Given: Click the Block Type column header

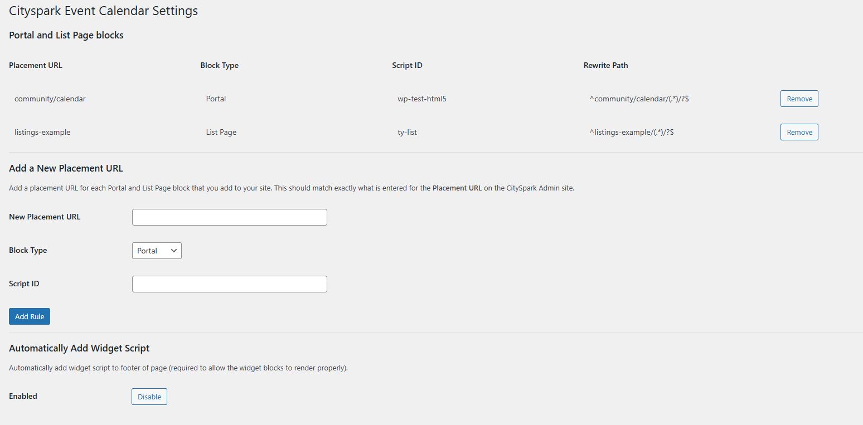Looking at the screenshot, I should click(x=220, y=65).
